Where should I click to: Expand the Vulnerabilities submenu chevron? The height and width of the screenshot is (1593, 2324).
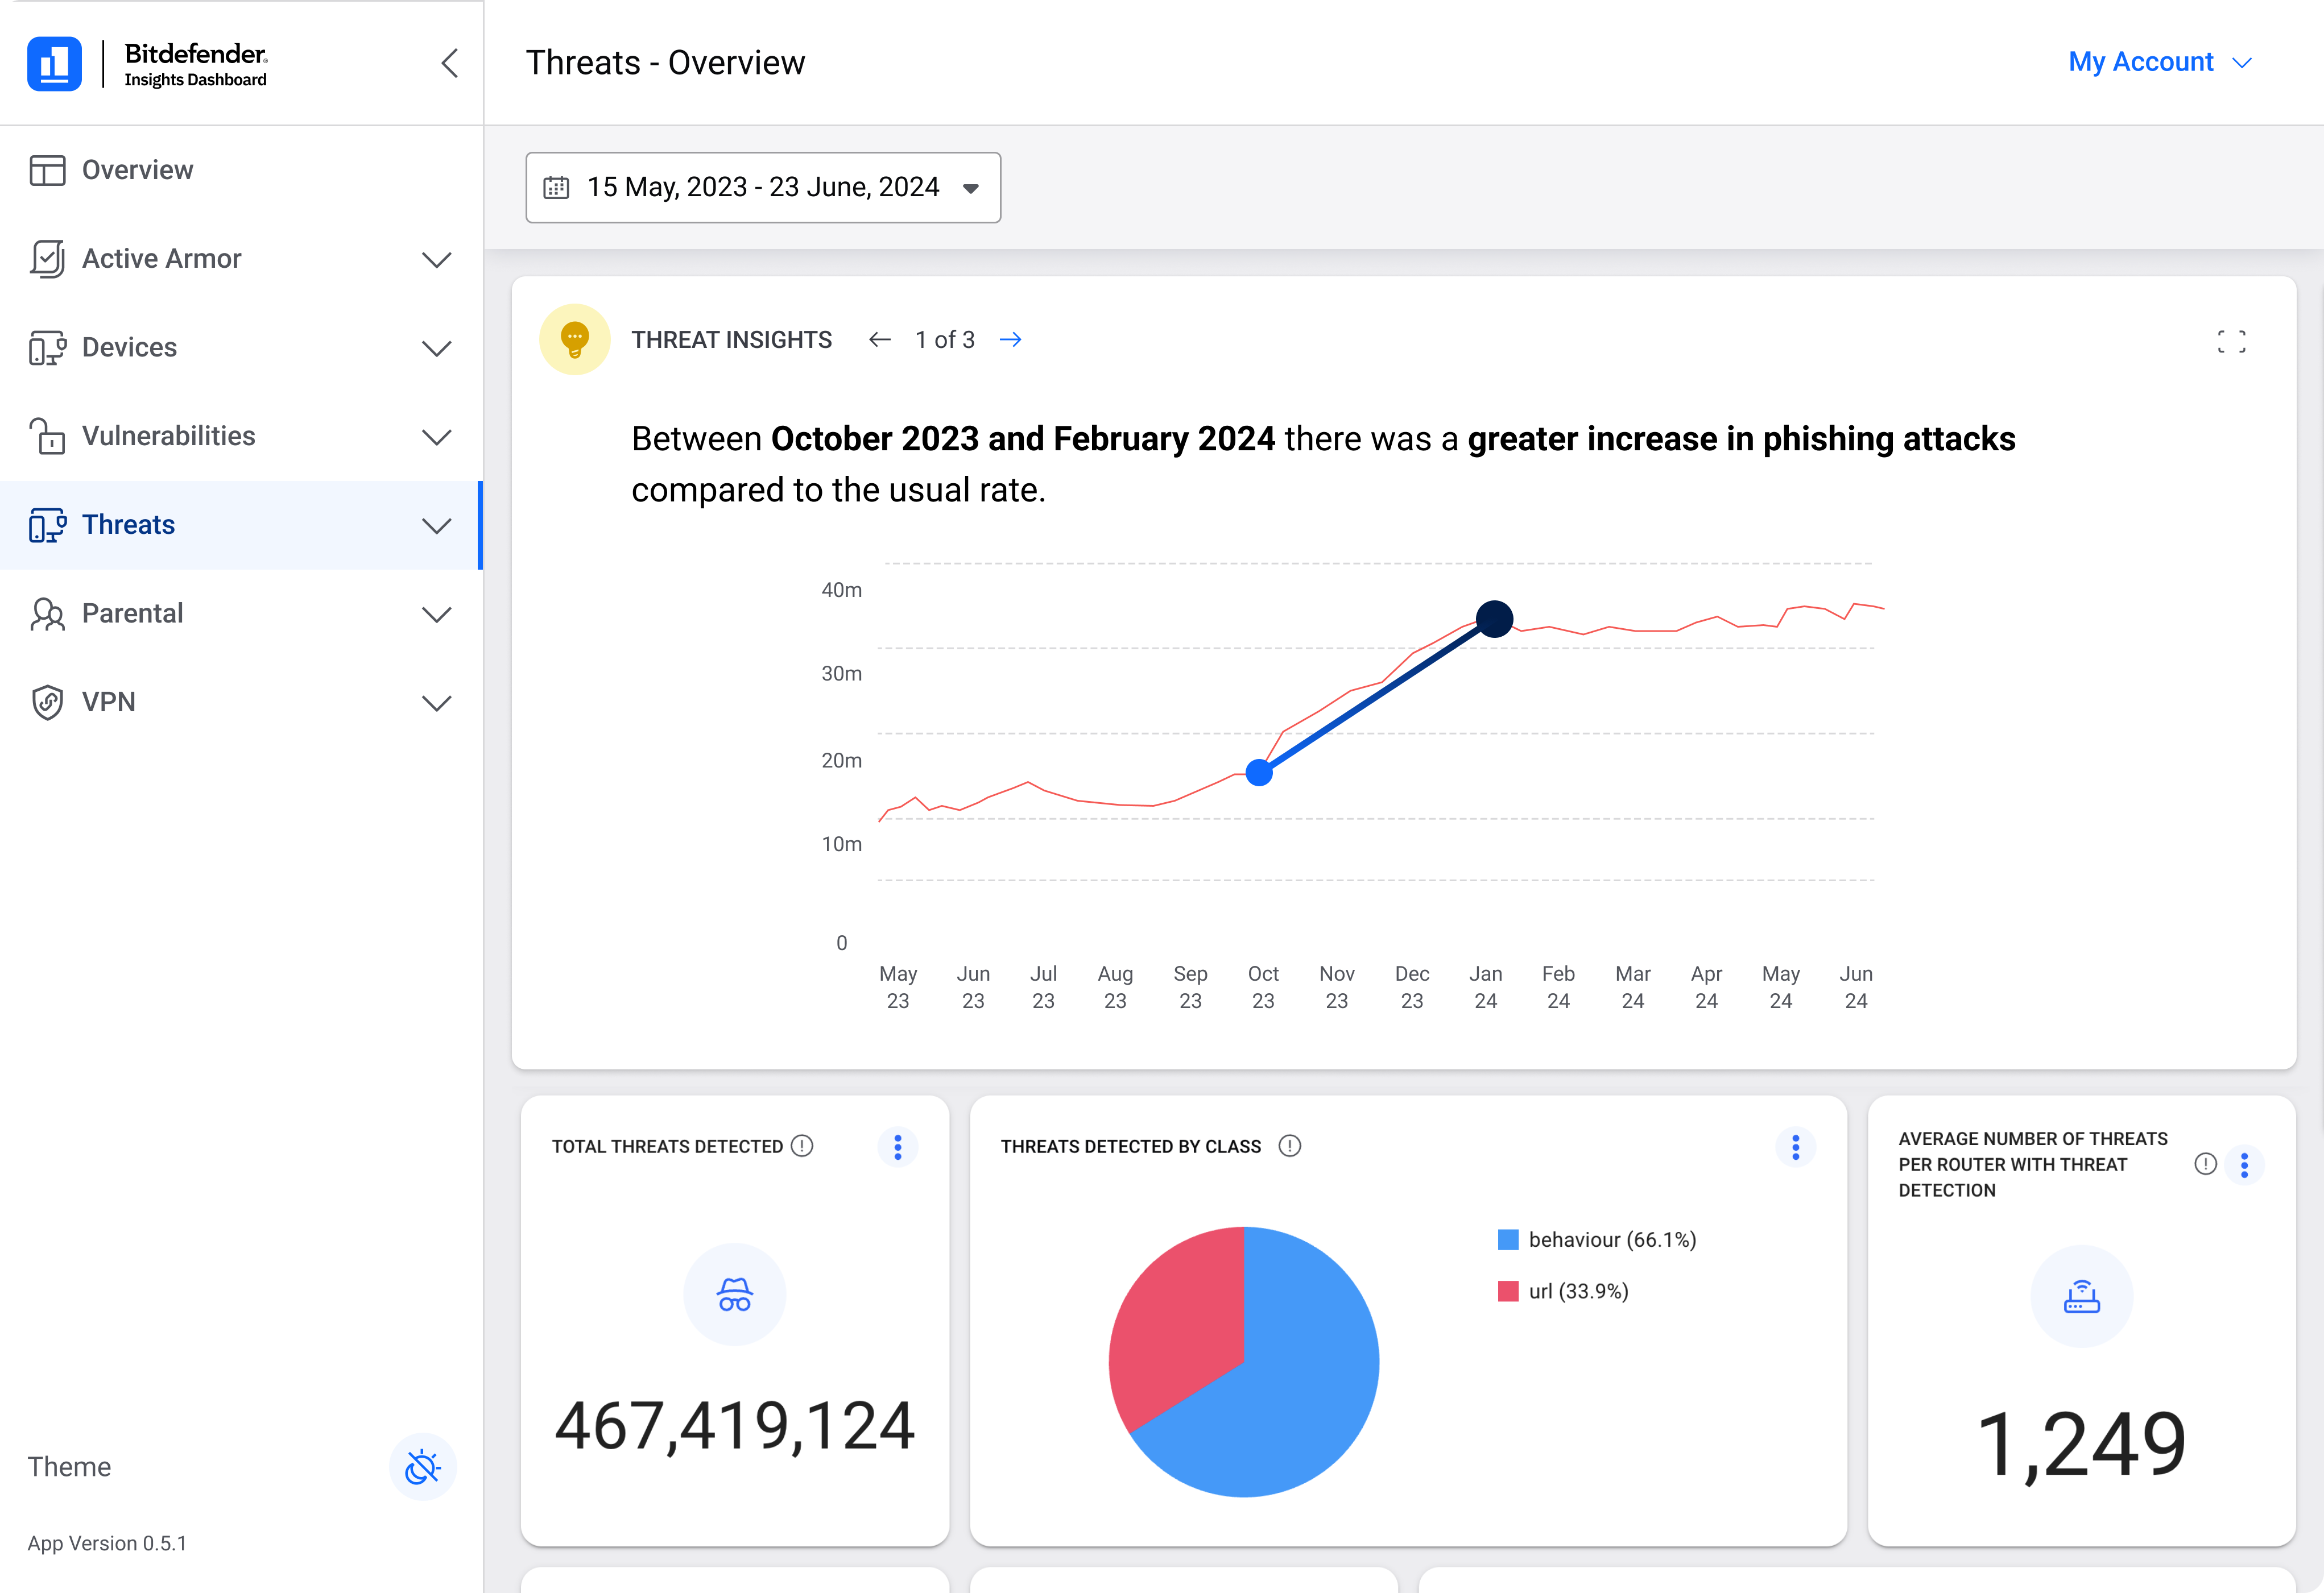(437, 437)
